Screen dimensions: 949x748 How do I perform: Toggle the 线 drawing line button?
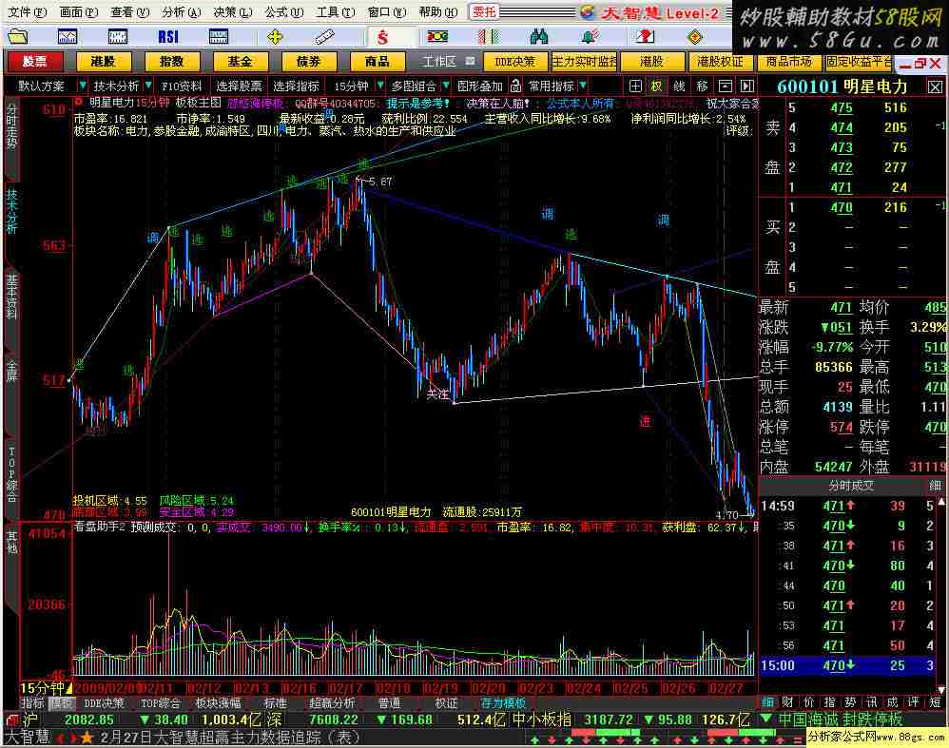pos(679,86)
